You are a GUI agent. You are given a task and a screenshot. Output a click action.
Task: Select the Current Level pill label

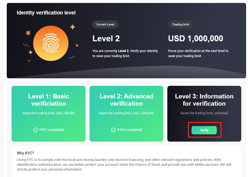(105, 24)
